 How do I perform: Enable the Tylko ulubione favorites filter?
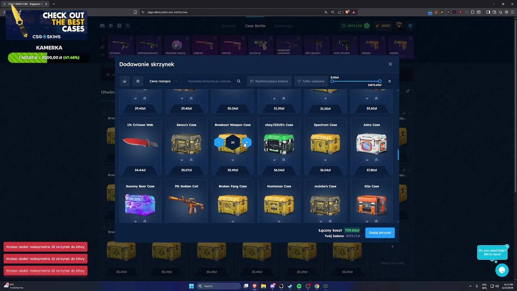point(311,81)
